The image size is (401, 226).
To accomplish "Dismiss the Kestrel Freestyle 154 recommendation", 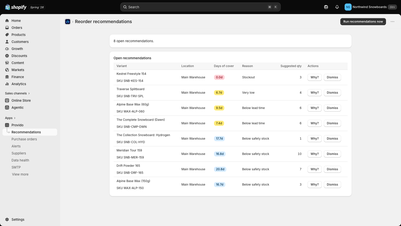I will click(332, 77).
